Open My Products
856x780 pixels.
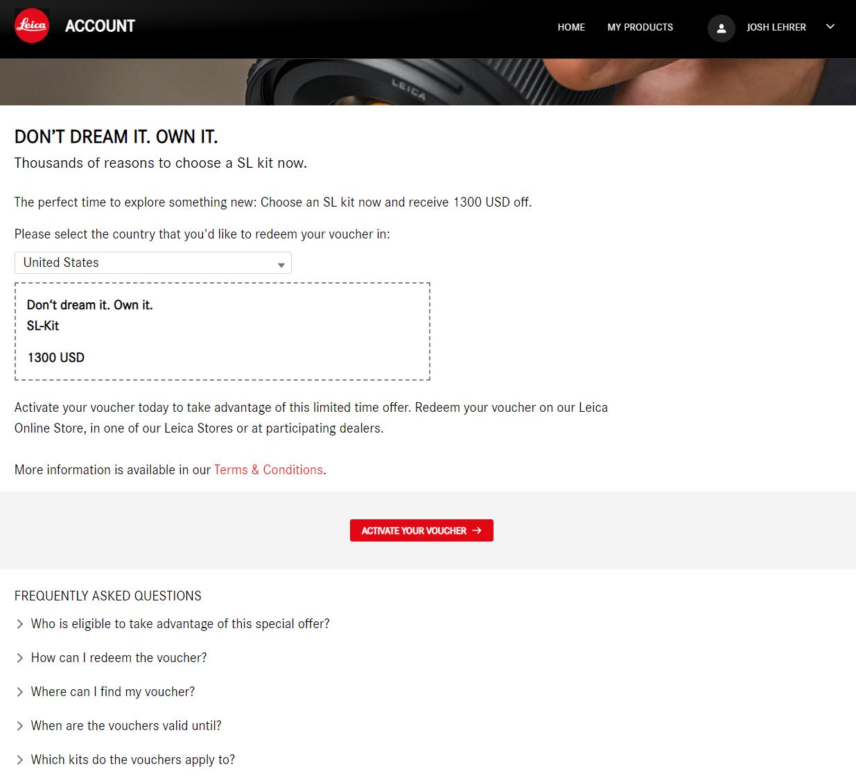640,27
